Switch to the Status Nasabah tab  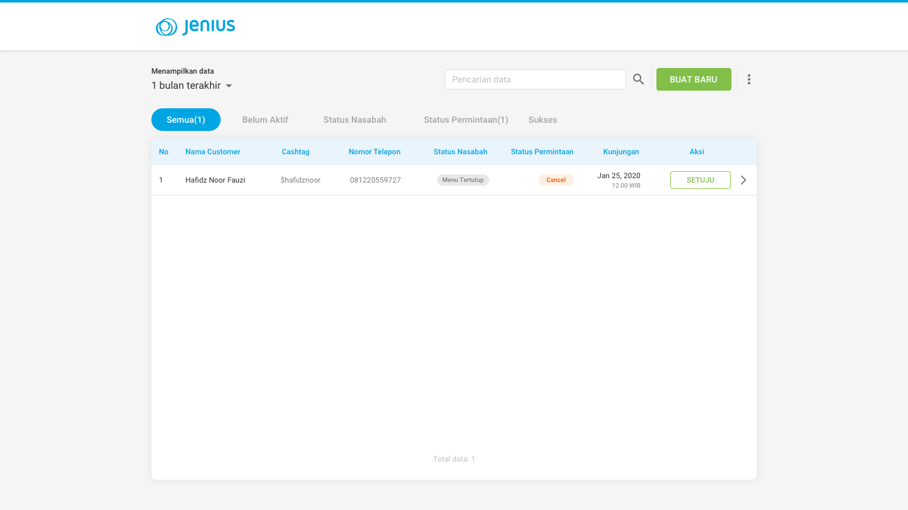pyautogui.click(x=355, y=120)
